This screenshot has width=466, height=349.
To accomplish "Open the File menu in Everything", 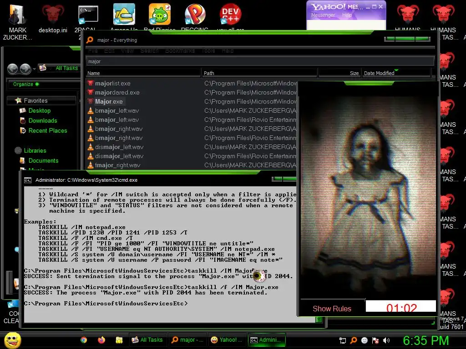I will (x=93, y=51).
